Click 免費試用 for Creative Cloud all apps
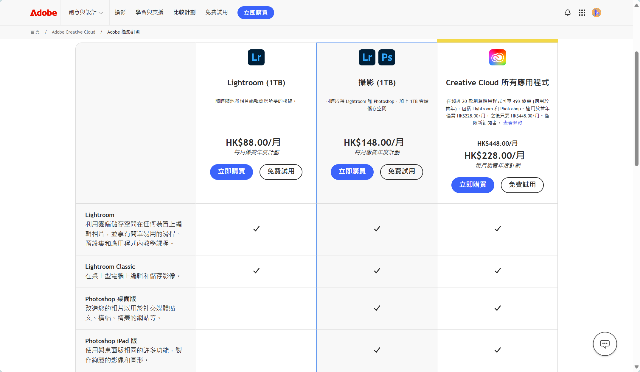This screenshot has height=372, width=640. [x=522, y=185]
